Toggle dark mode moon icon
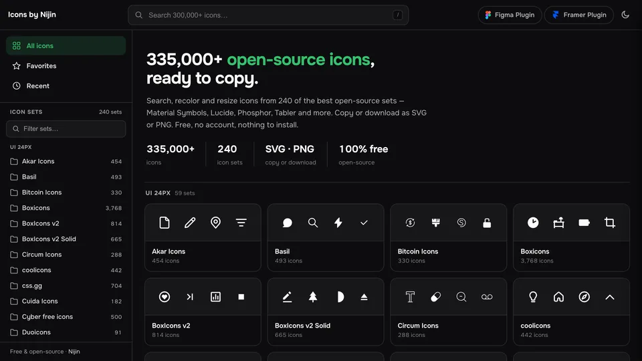The width and height of the screenshot is (642, 361). pos(625,15)
